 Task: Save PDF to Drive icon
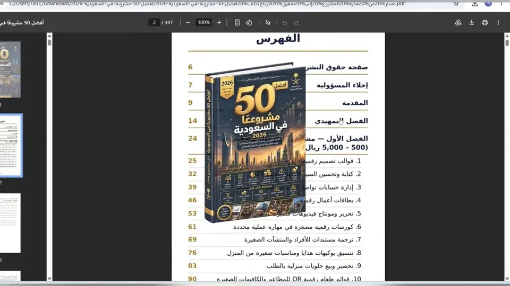pyautogui.click(x=458, y=22)
